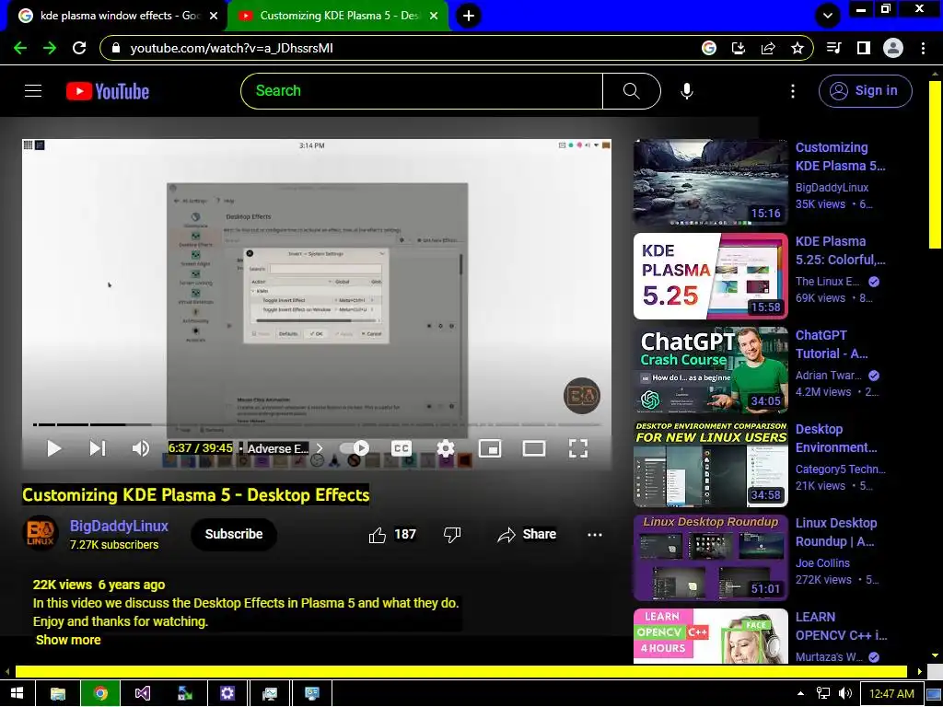Open Desktop Environment comparison video title

point(836,438)
